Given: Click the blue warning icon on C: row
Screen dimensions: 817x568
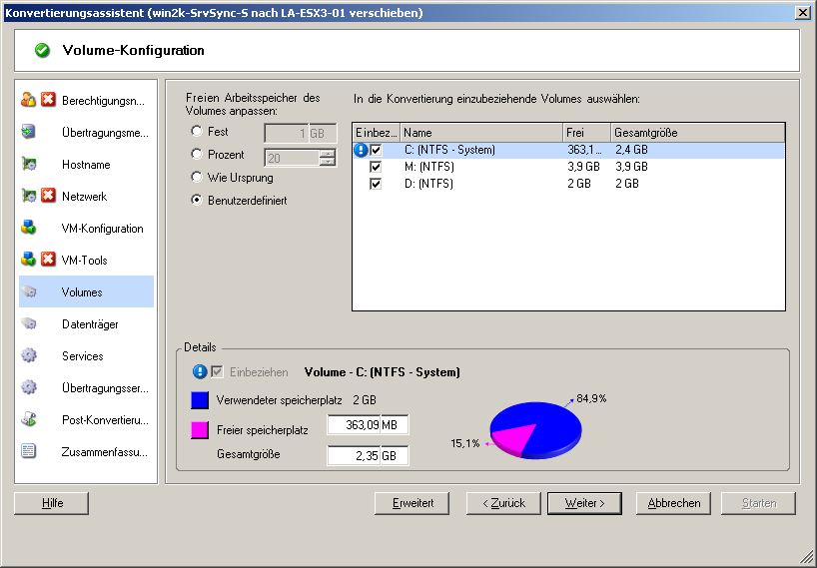Looking at the screenshot, I should pyautogui.click(x=361, y=150).
